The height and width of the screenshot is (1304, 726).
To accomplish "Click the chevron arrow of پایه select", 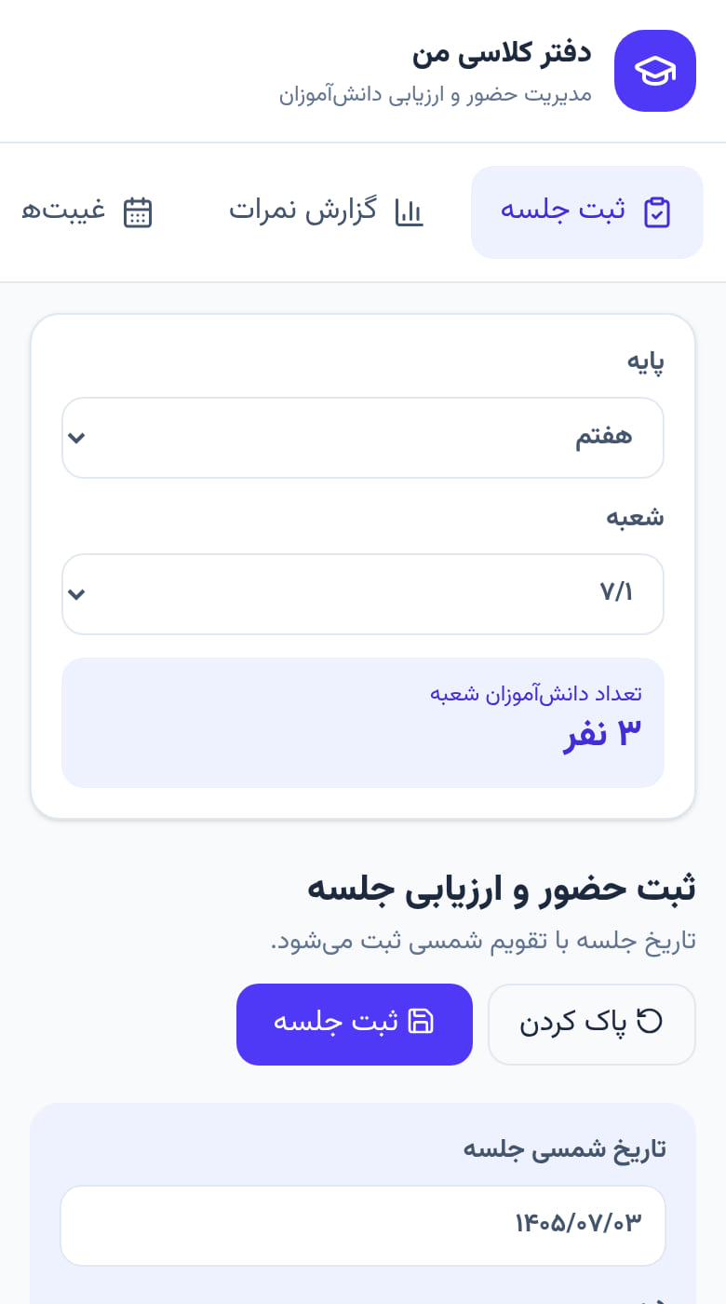I will coord(77,438).
